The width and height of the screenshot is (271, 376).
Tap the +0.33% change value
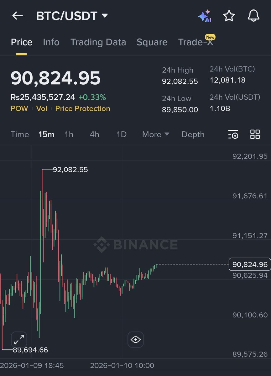pos(92,97)
